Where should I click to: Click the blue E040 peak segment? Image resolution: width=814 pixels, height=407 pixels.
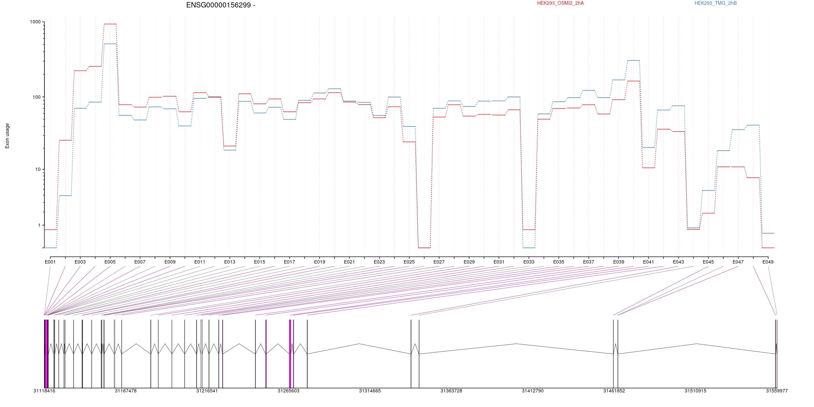click(x=634, y=60)
